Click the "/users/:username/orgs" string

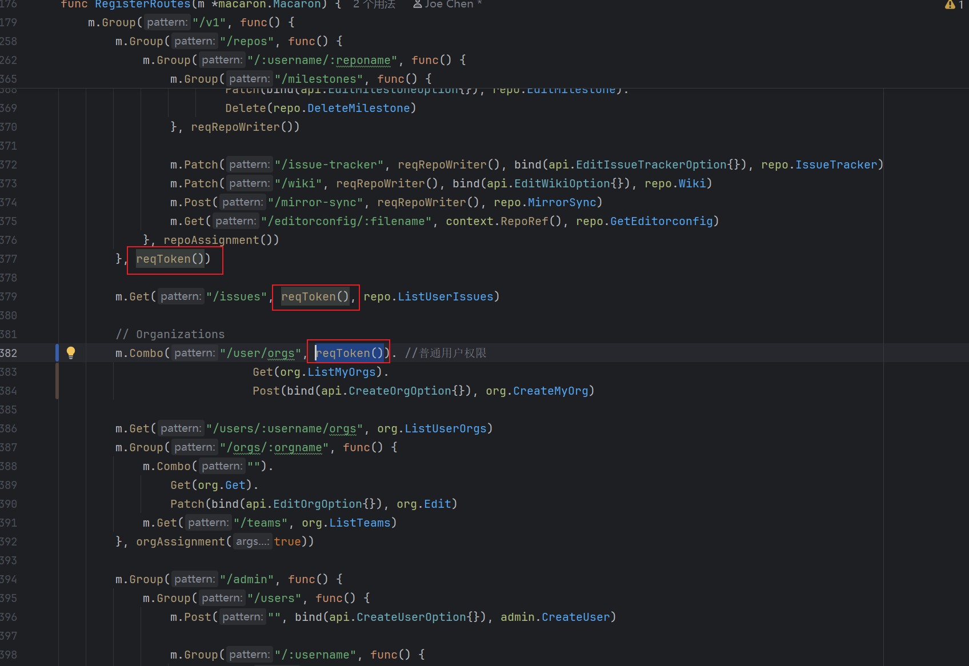coord(285,428)
